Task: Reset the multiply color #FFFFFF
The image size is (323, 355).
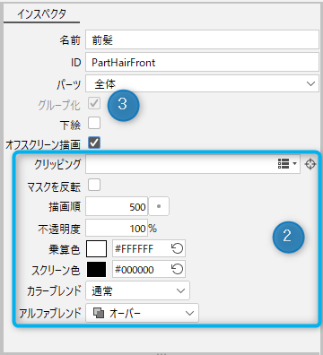Action: pyautogui.click(x=177, y=248)
